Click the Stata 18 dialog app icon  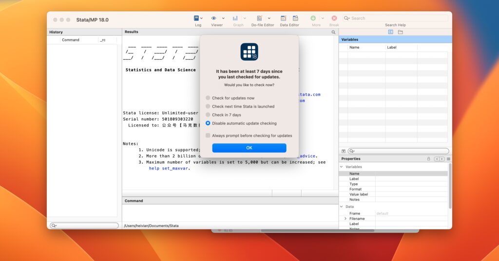point(249,52)
